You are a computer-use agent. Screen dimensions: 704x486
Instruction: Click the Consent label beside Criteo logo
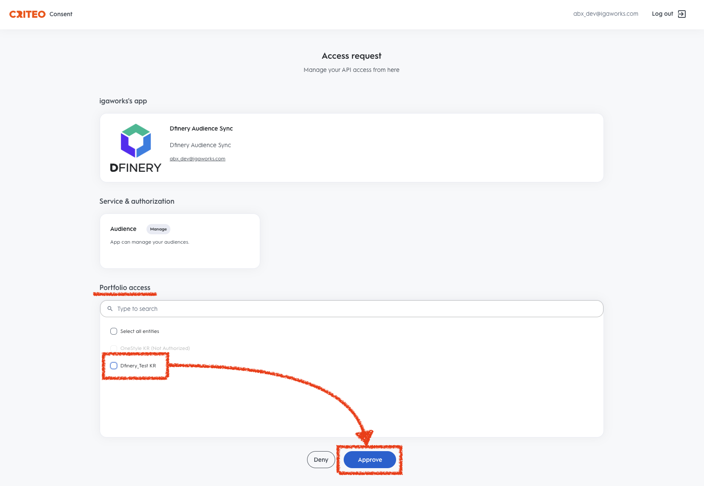[x=61, y=14]
